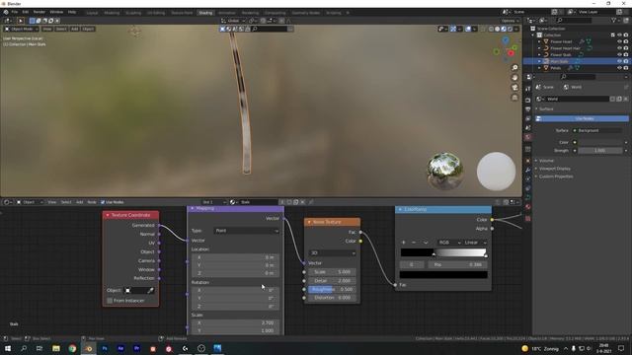
Task: Open ColorRamp tools chevron dropdown
Action: tap(426, 243)
